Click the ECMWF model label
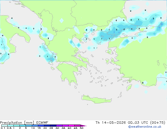Image resolution: width=167 pixels, height=129 pixels. pos(42,123)
